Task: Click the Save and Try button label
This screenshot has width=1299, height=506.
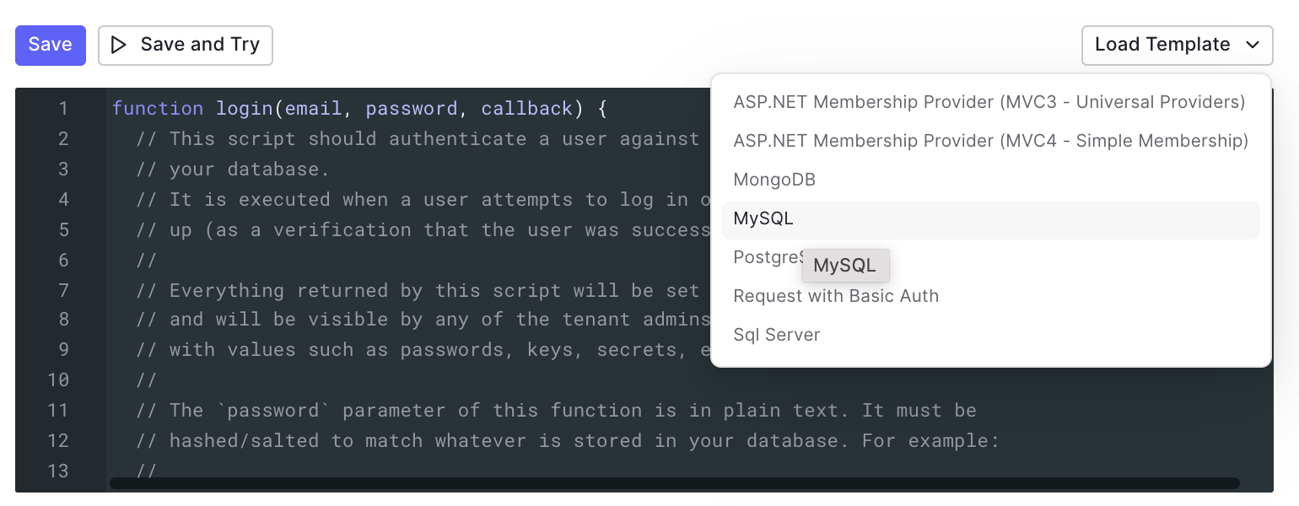Action: coord(200,45)
